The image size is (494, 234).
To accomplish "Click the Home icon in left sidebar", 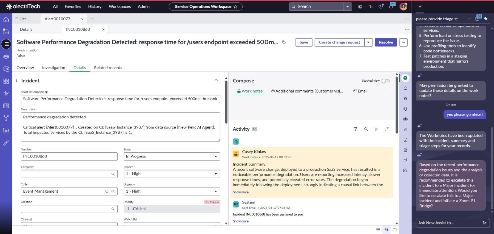I will point(6,19).
